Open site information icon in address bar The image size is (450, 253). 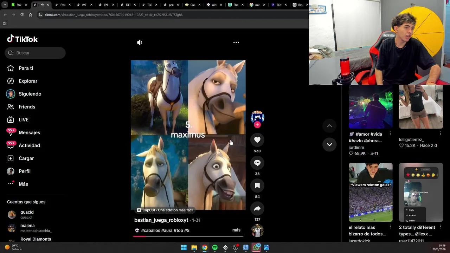pos(40,15)
